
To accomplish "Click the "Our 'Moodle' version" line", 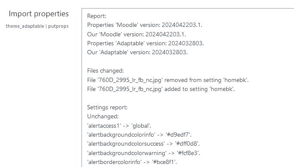I will (x=136, y=34).
